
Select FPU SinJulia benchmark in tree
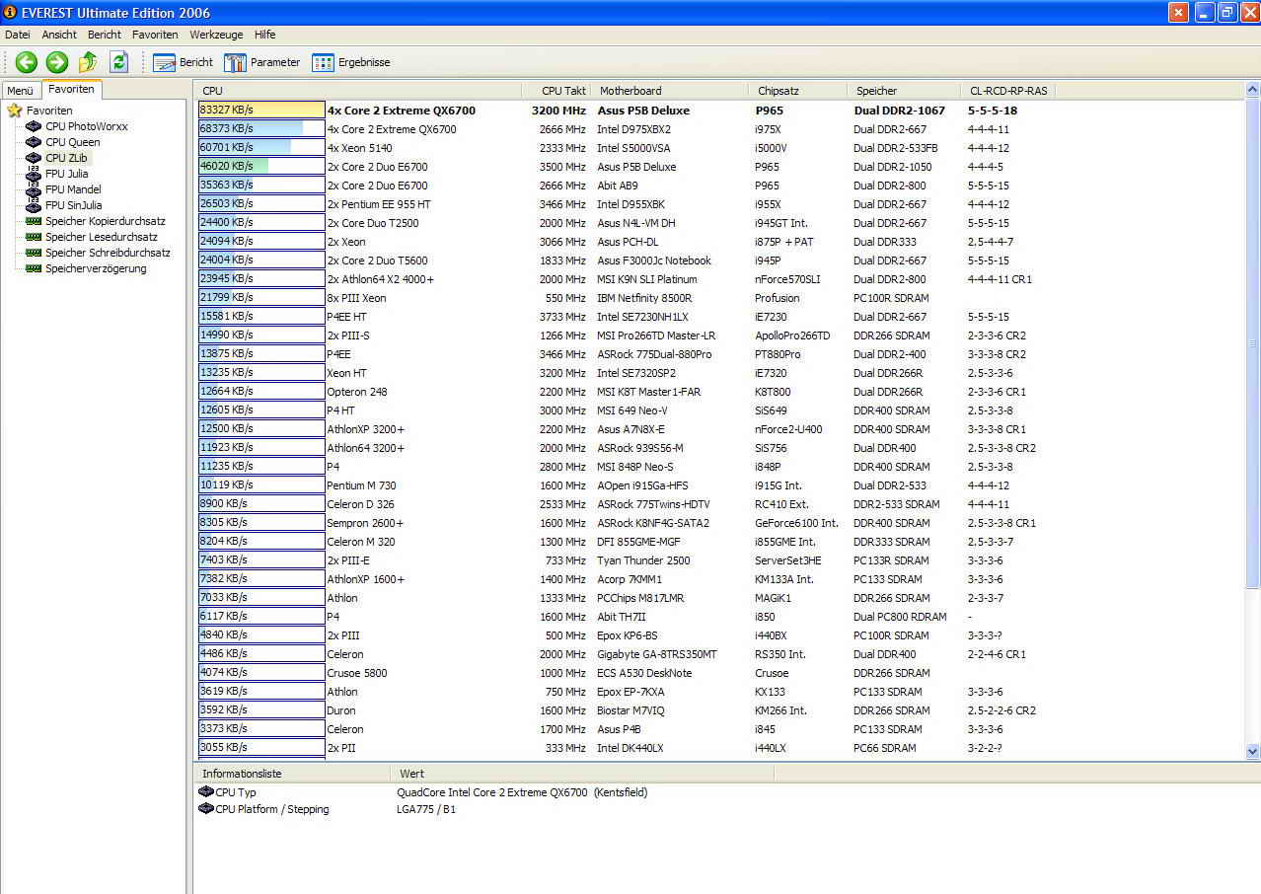tap(74, 205)
